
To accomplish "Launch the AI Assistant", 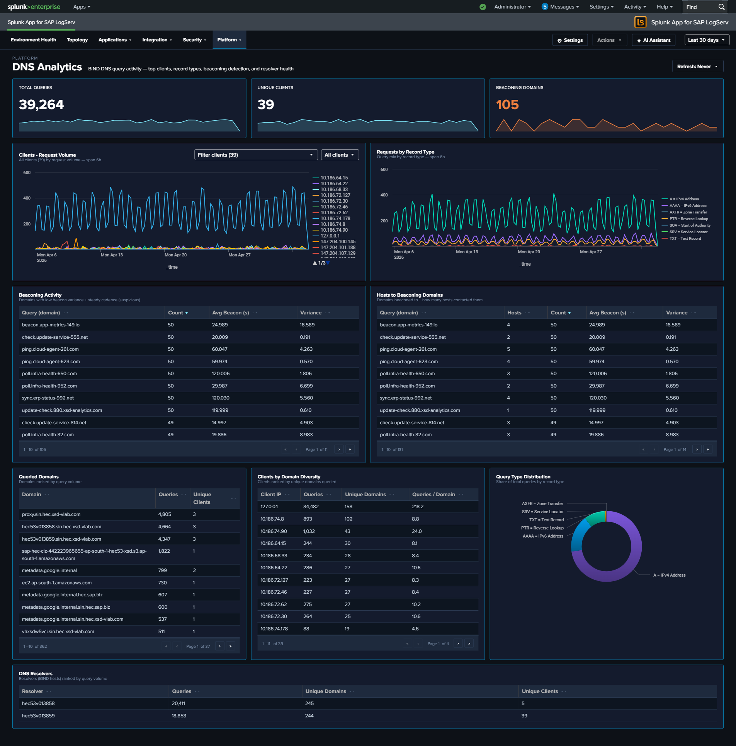I will (x=653, y=40).
